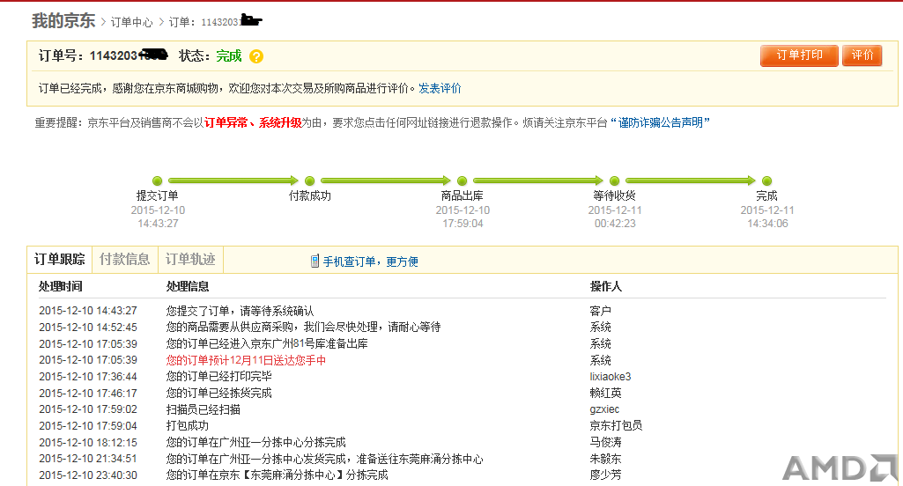Click the 评价 button
Viewport: 903px width, 486px height.
click(862, 55)
